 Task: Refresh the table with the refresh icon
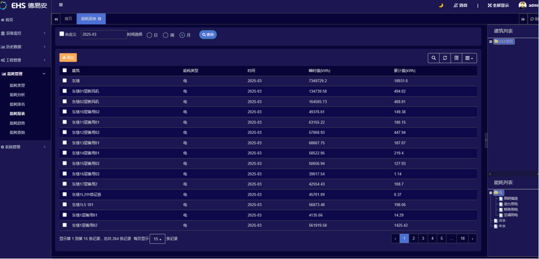(445, 58)
